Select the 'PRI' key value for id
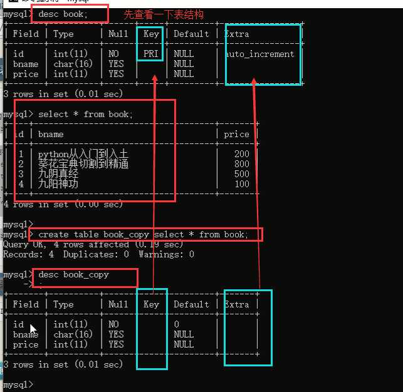This screenshot has height=392, width=403. pyautogui.click(x=150, y=54)
